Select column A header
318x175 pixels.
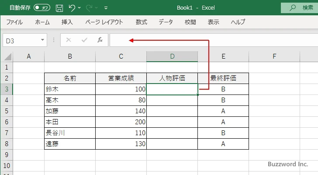pyautogui.click(x=28, y=56)
